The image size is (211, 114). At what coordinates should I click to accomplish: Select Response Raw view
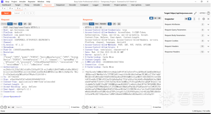[92, 24]
